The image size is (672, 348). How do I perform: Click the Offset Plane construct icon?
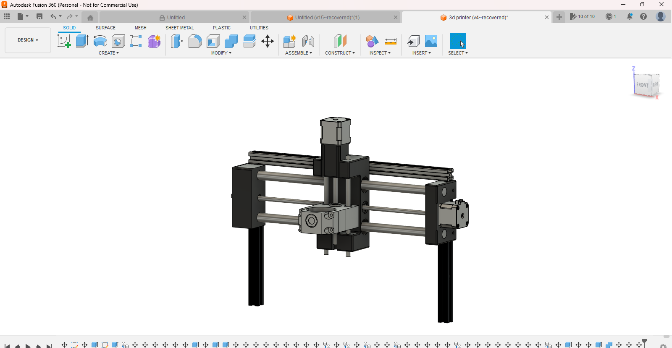tap(340, 41)
